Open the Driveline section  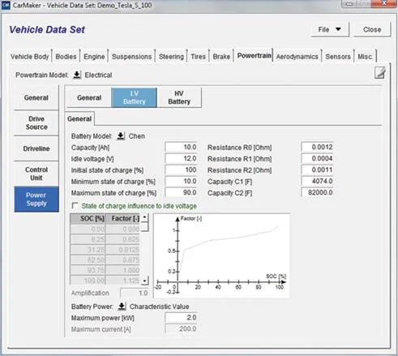click(36, 148)
